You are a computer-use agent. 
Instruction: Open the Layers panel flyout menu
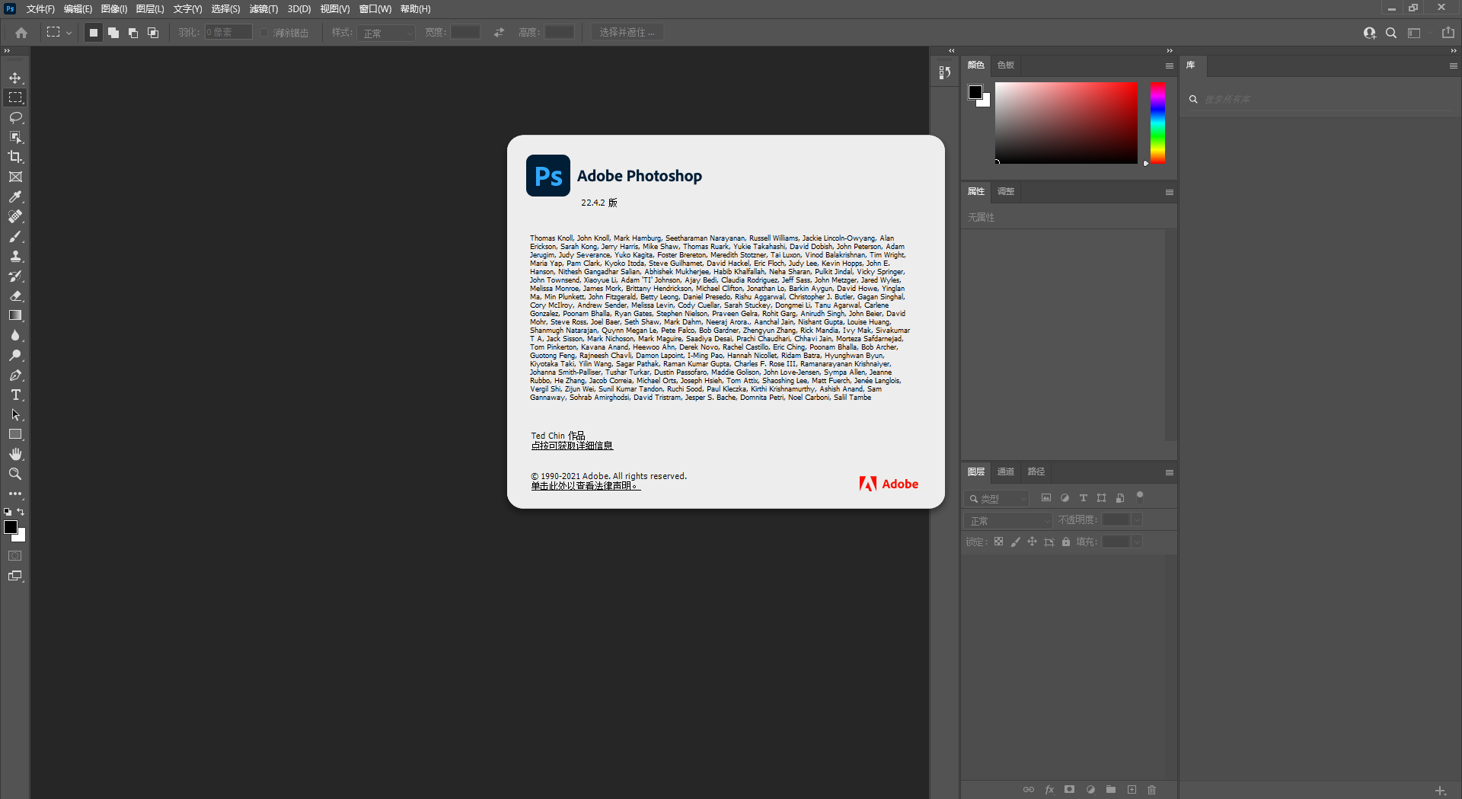(1169, 472)
